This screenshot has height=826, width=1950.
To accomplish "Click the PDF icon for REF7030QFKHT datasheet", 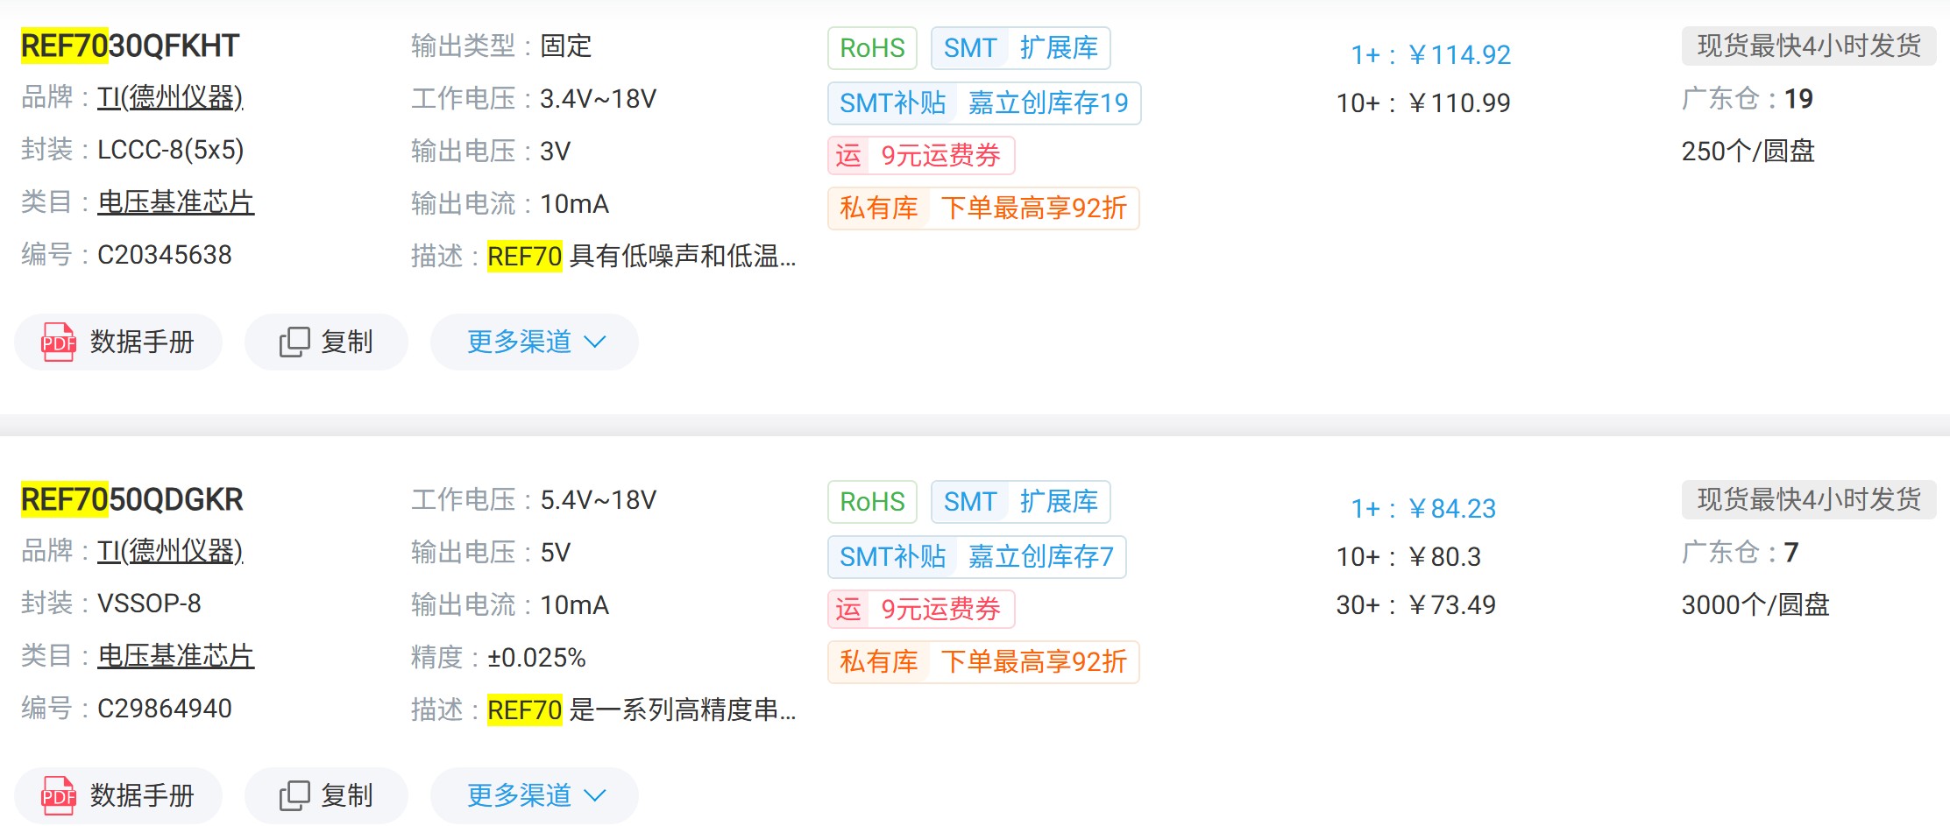I will pyautogui.click(x=59, y=342).
